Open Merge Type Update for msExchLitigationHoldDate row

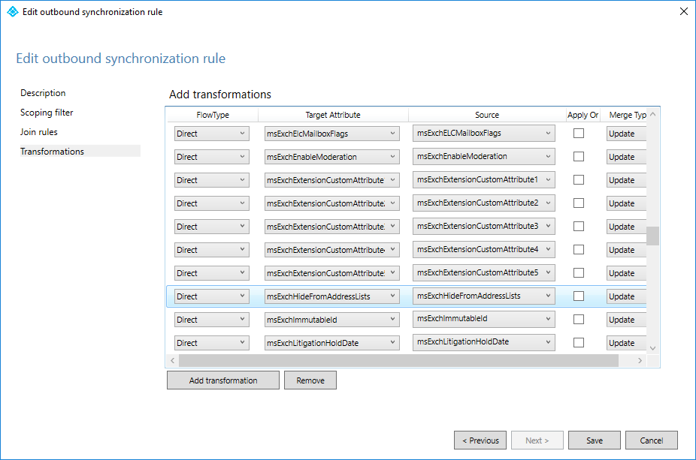tap(626, 343)
